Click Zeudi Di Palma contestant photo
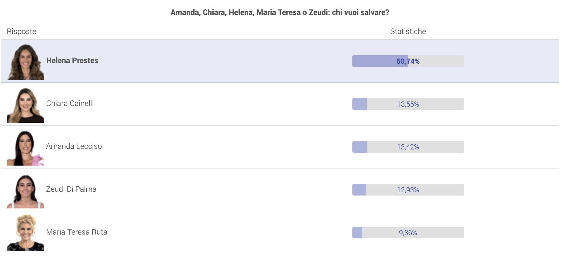 click(26, 191)
